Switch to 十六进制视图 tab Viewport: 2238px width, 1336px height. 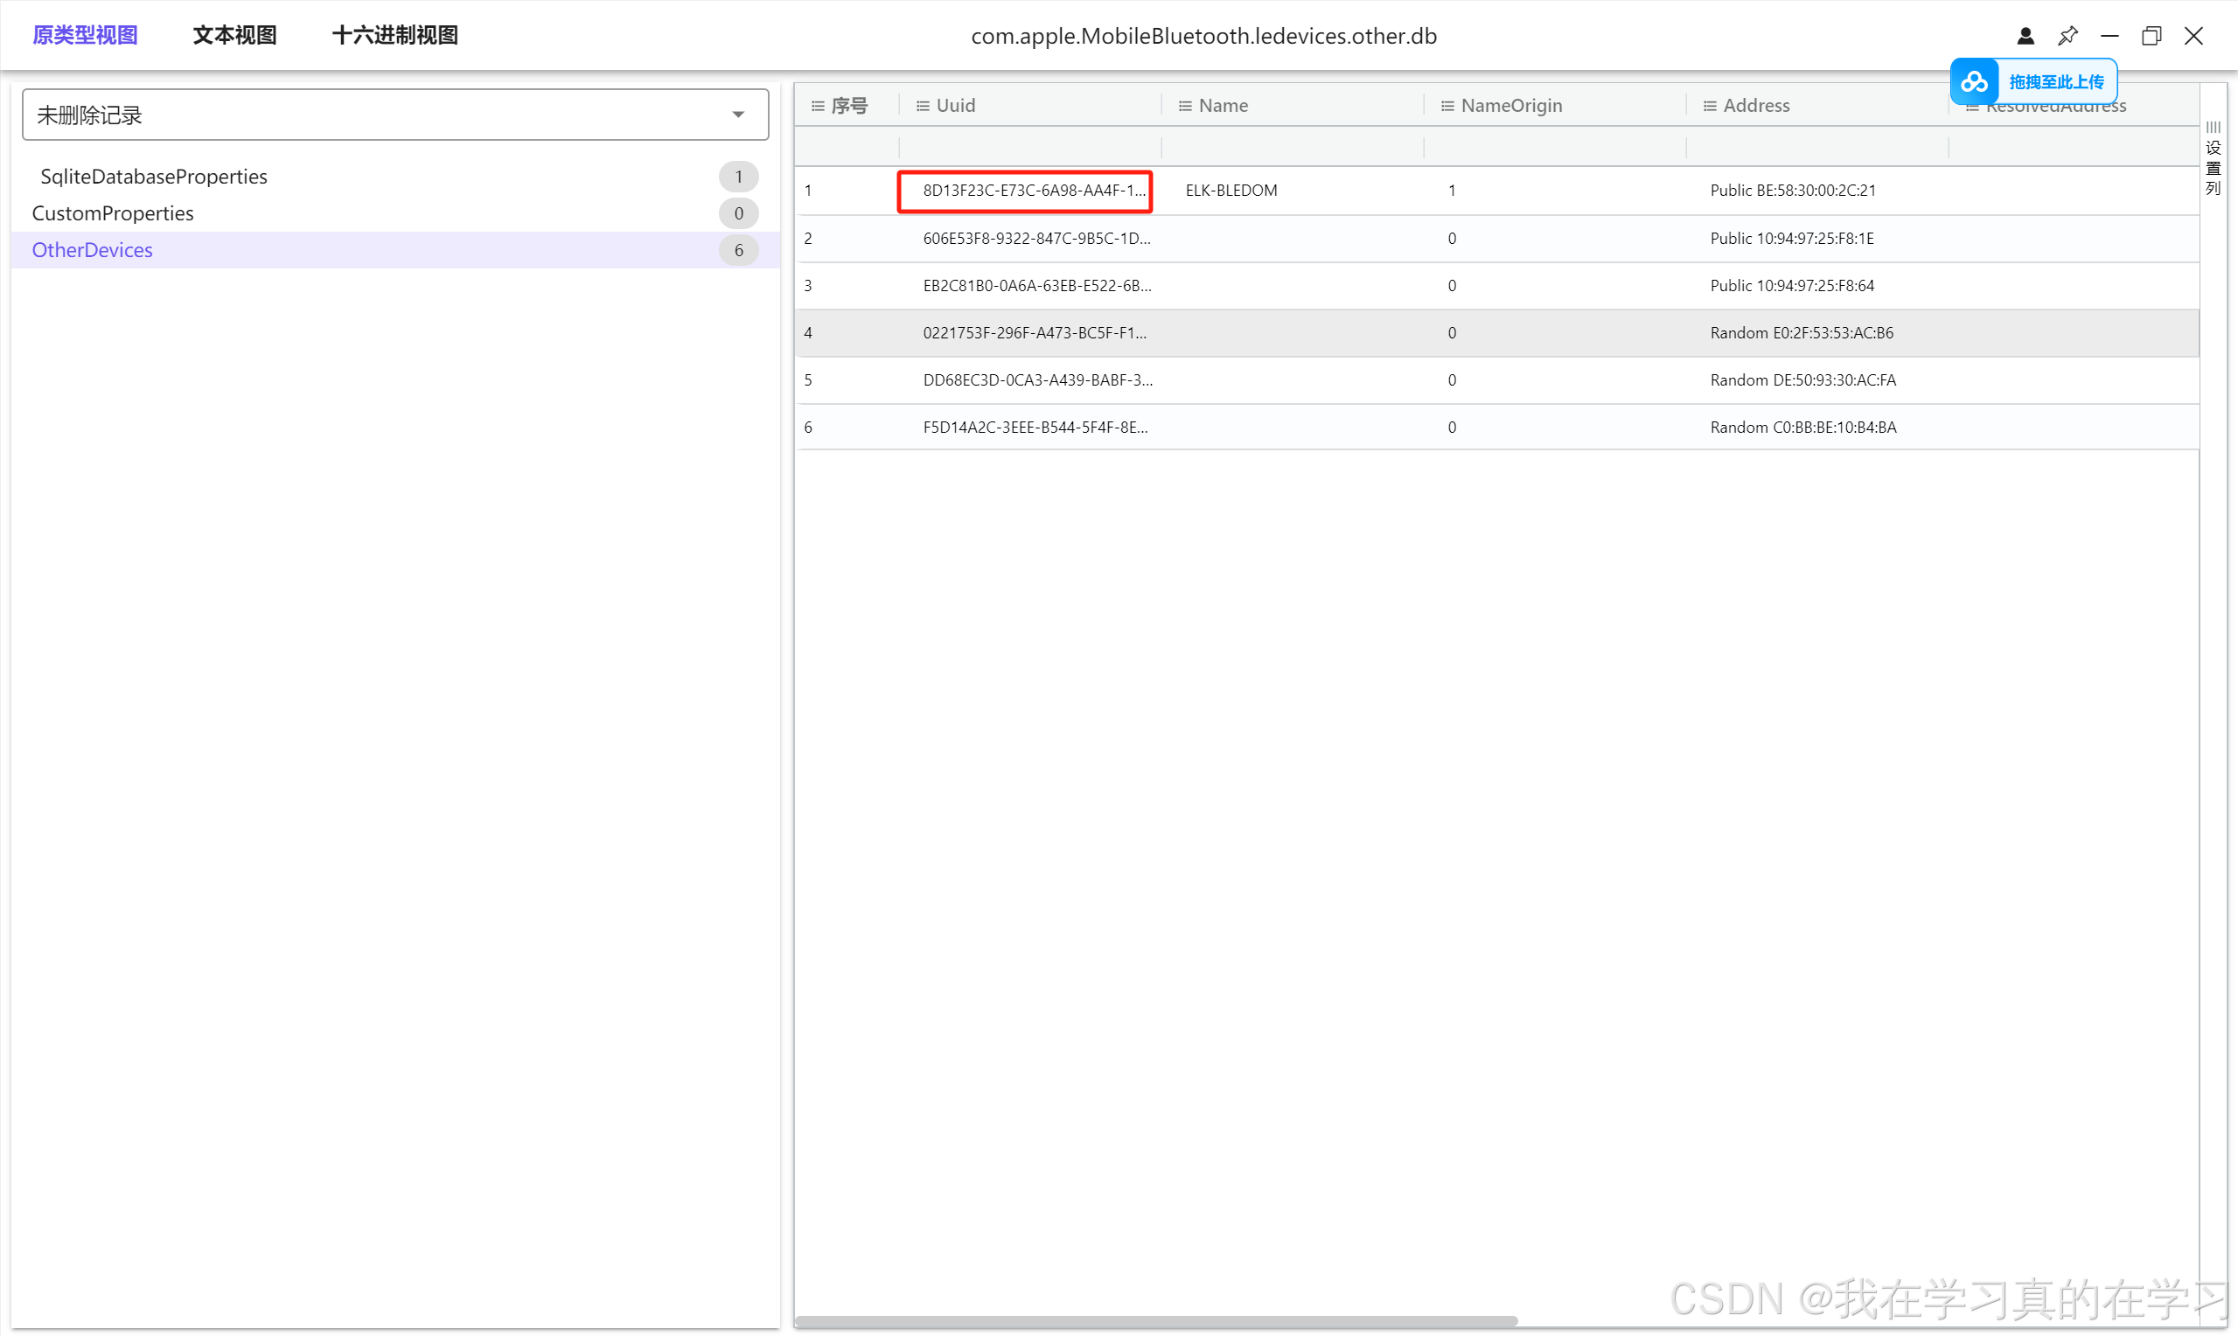(394, 35)
